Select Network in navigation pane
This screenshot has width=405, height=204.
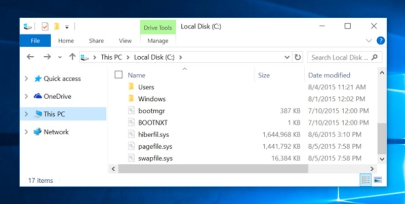pos(56,132)
